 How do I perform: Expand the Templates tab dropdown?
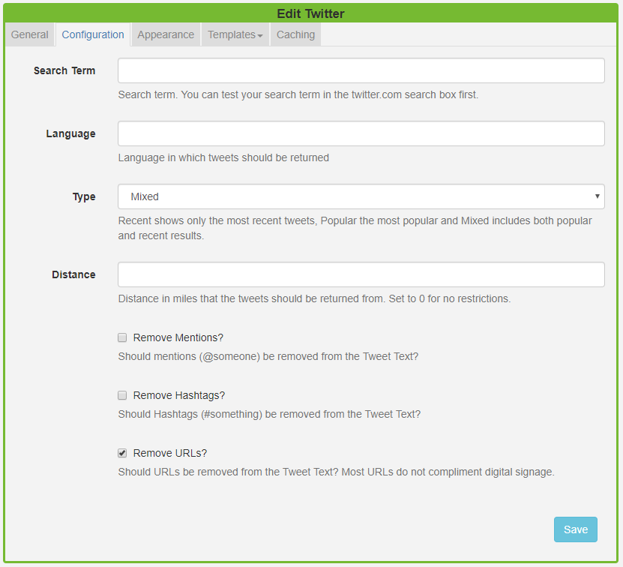235,34
